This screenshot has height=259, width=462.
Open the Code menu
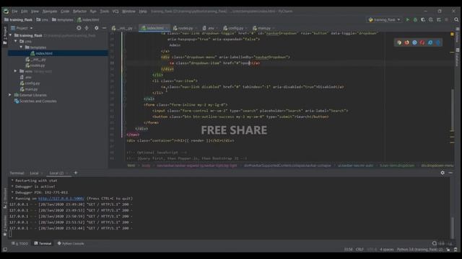tap(65, 12)
